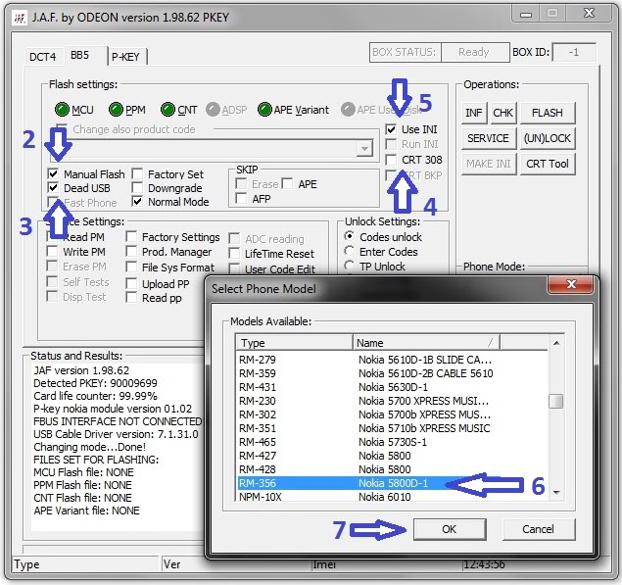This screenshot has width=622, height=585.
Task: Enable the Downgrade checkbox
Action: (137, 187)
